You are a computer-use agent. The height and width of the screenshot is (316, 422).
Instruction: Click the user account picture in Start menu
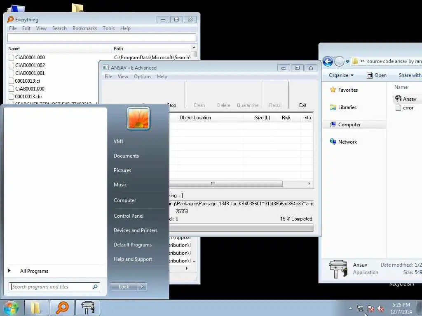[x=138, y=118]
